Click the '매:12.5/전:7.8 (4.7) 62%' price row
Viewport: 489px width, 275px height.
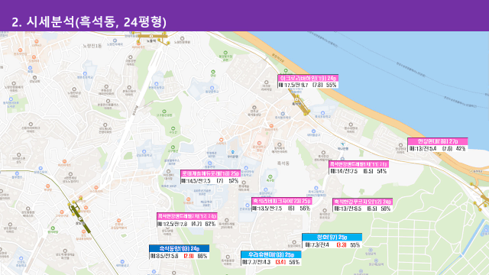click(186, 224)
